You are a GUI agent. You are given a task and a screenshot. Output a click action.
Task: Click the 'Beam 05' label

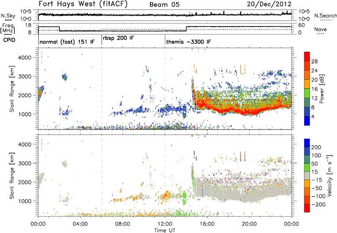[164, 5]
